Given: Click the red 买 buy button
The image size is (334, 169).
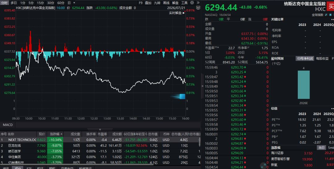Looking at the screenshot, I should pos(331,6).
